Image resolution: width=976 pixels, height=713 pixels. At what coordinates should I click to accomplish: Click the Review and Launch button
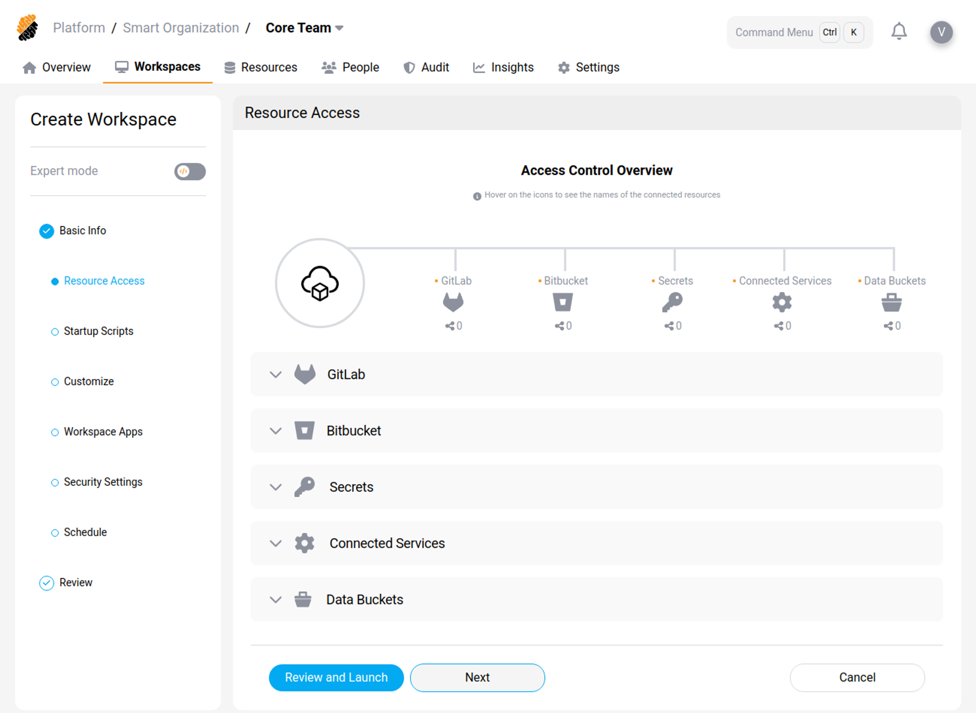(x=336, y=677)
